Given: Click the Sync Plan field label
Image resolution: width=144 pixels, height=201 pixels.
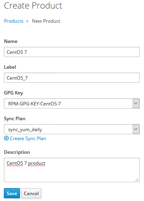Looking at the screenshot, I should [14, 119].
